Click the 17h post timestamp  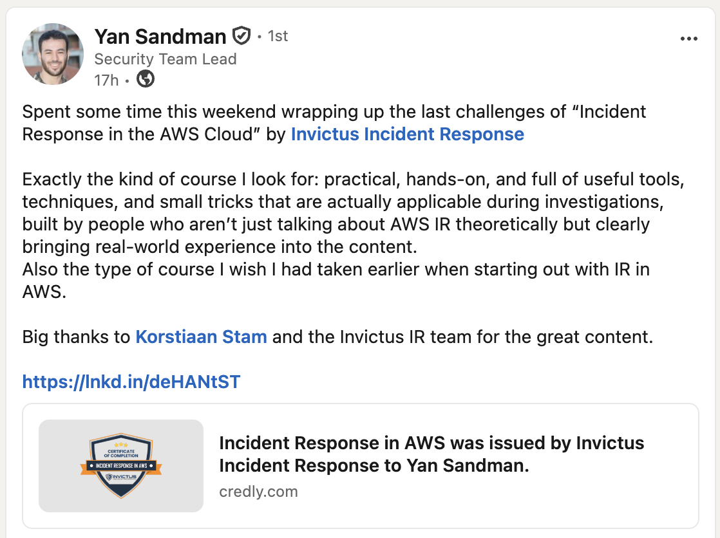pos(106,80)
